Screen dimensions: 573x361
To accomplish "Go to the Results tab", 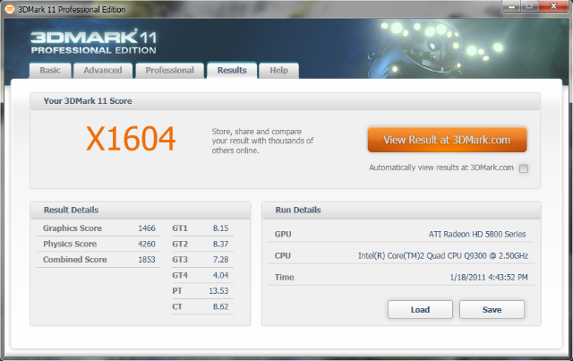I will [232, 70].
